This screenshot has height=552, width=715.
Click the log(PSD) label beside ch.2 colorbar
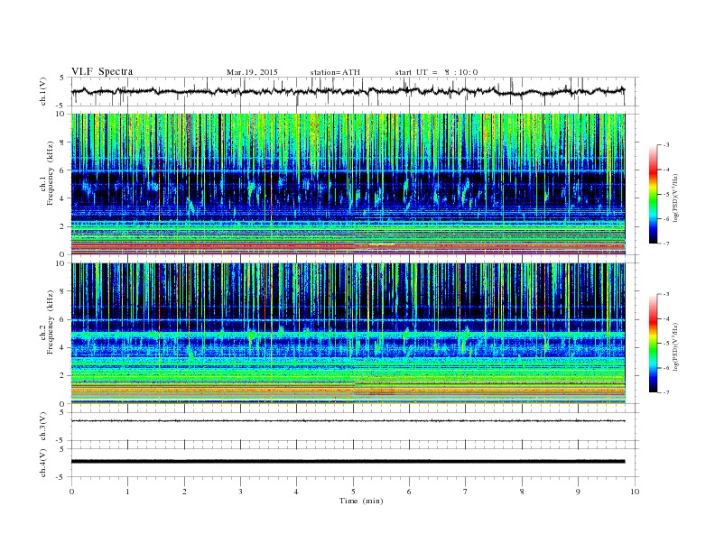(x=676, y=346)
